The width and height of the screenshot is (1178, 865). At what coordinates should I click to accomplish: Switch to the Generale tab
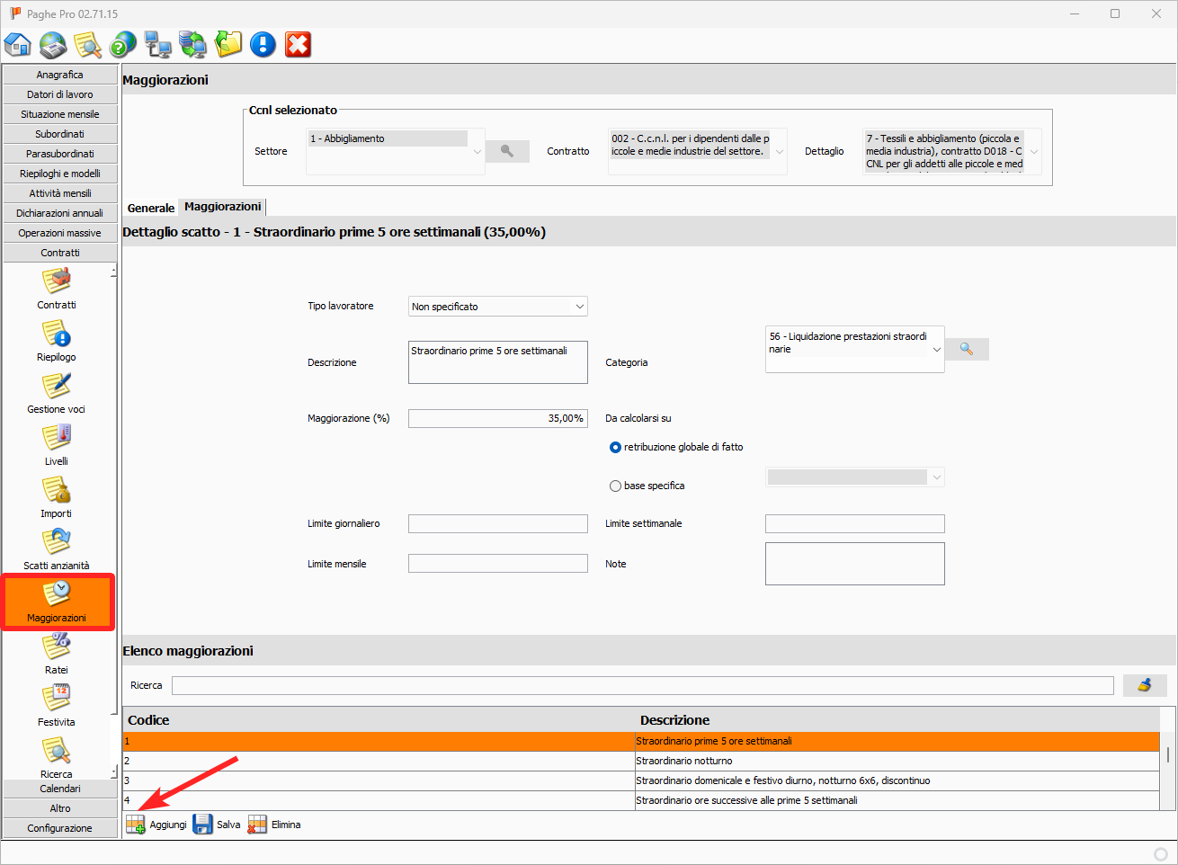point(150,208)
